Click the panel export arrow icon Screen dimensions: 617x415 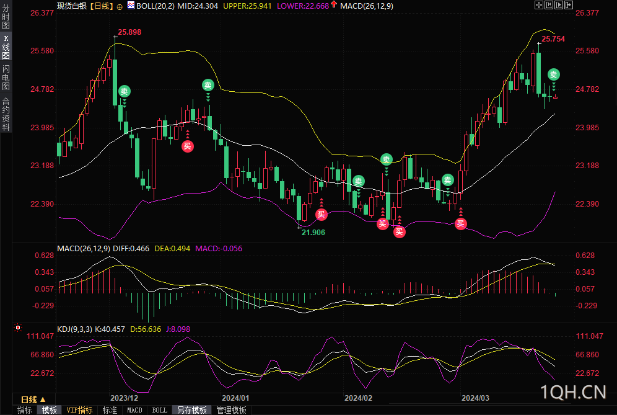(569, 5)
